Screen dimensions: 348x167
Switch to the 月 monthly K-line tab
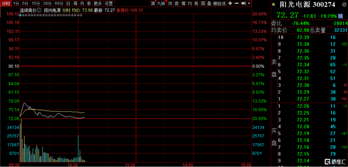pos(82,3)
